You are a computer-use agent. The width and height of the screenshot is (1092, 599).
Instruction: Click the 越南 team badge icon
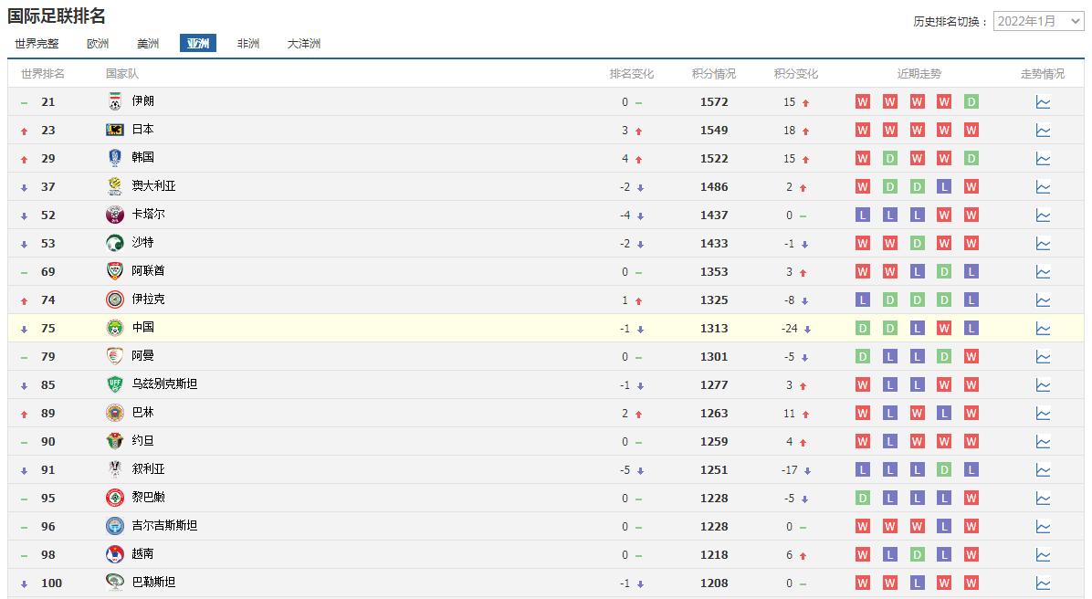(x=115, y=554)
